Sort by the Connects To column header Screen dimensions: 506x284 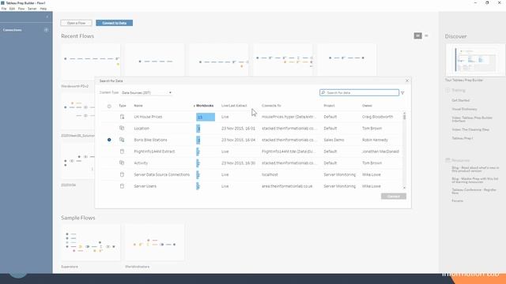(271, 106)
